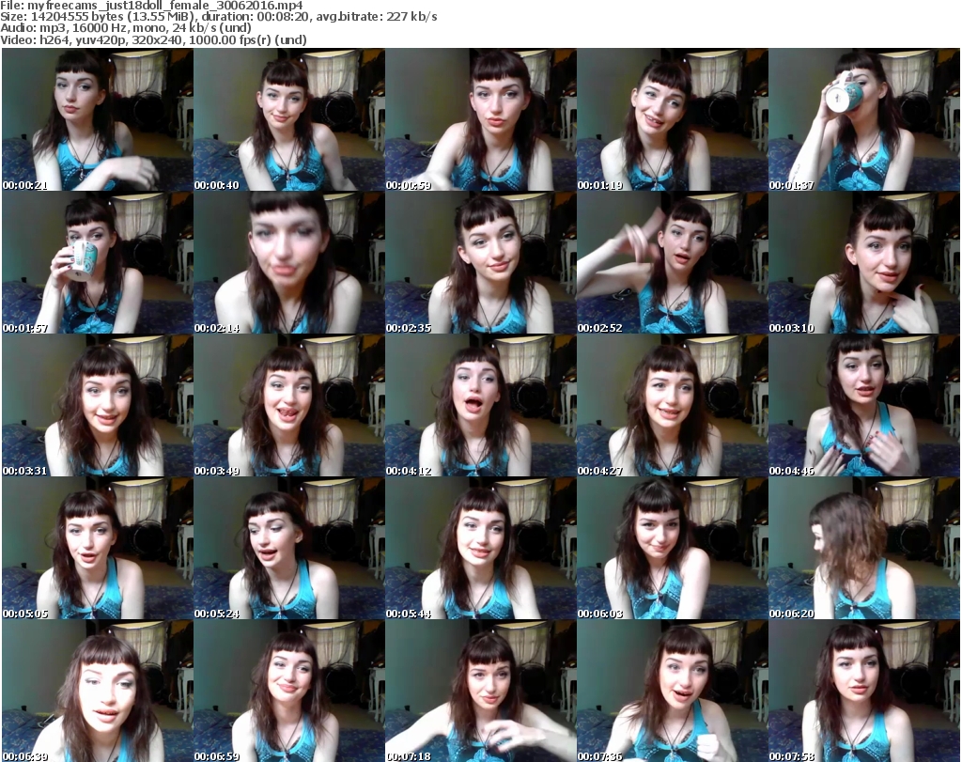Click the thumbnail marked 00:07:18
This screenshot has width=962, height=762.
tap(480, 691)
